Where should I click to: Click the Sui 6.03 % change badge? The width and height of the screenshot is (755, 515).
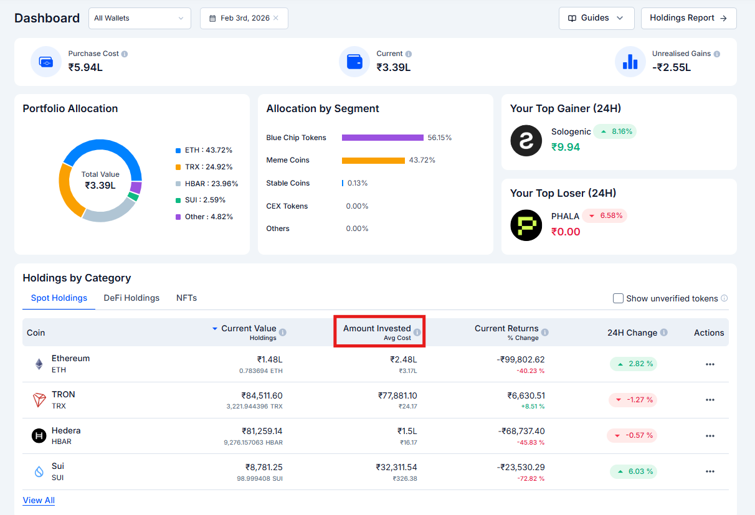coord(632,471)
